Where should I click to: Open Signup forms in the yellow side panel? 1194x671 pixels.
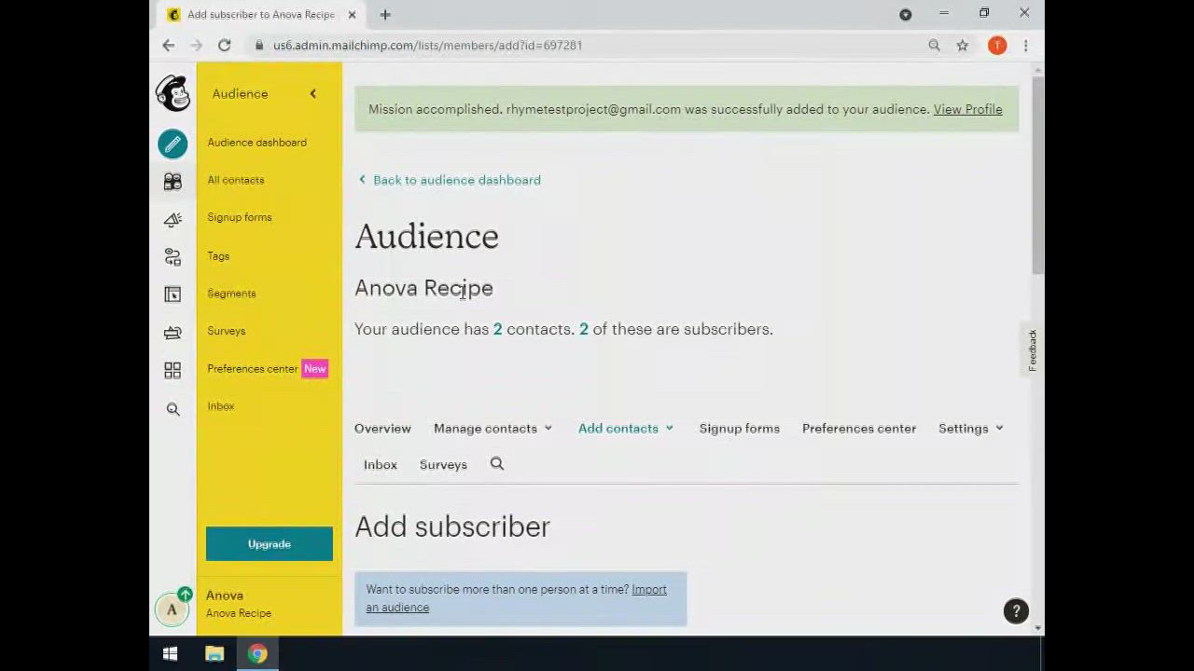(239, 217)
